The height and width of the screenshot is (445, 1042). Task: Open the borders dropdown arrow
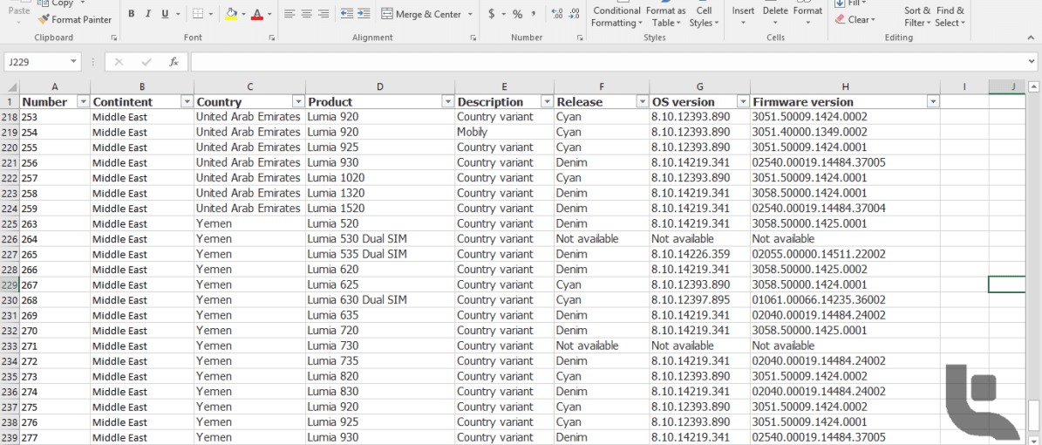[211, 14]
